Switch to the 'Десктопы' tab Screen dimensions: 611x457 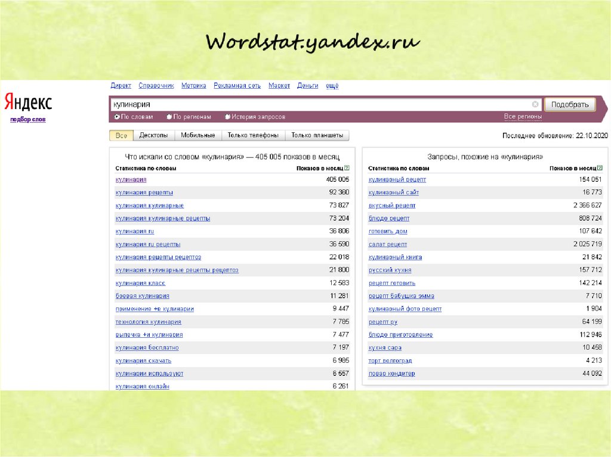pos(153,135)
